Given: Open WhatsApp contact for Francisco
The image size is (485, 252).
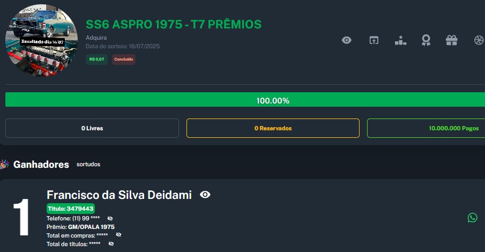Looking at the screenshot, I should point(472,217).
